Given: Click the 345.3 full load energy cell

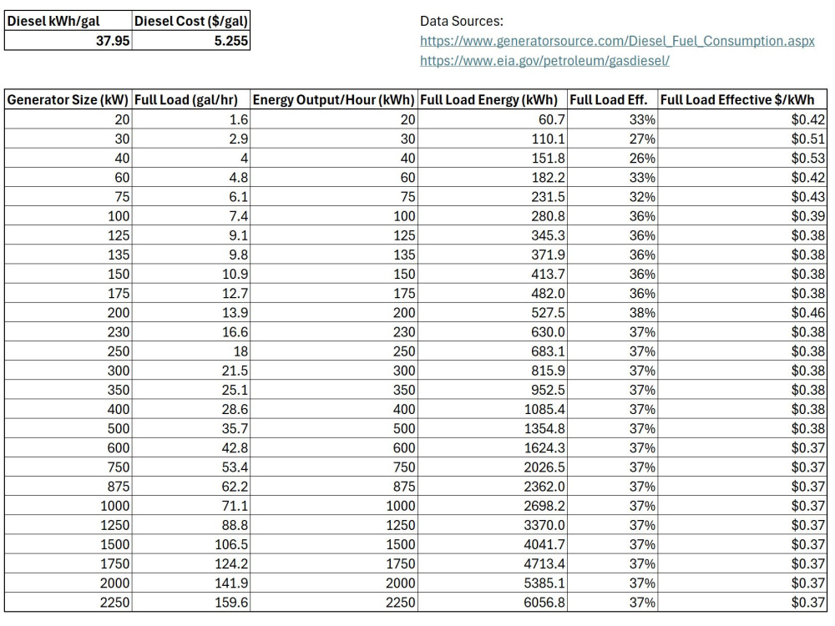Looking at the screenshot, I should coord(493,235).
